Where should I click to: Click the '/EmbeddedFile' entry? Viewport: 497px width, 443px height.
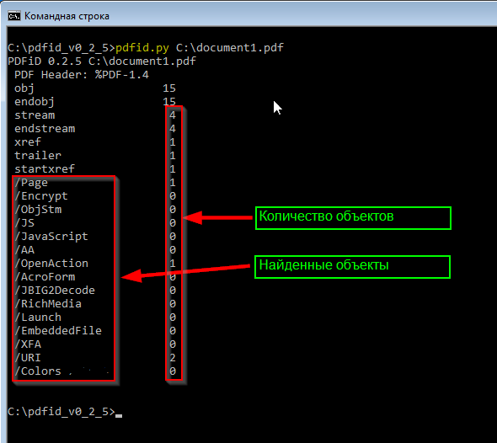(x=58, y=331)
